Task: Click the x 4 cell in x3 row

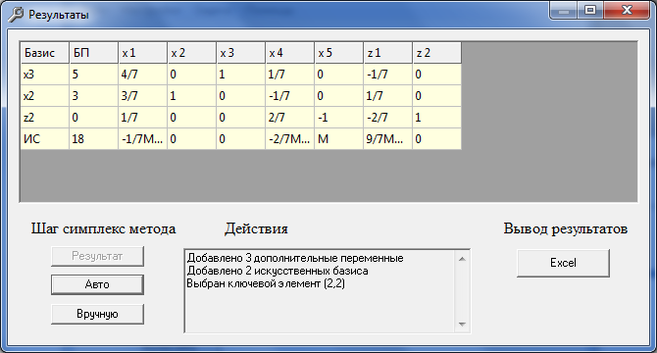Action: tap(289, 75)
